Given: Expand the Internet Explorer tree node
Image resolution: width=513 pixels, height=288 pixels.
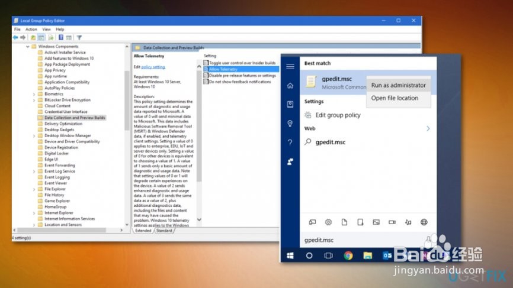Looking at the screenshot, I should tap(34, 213).
